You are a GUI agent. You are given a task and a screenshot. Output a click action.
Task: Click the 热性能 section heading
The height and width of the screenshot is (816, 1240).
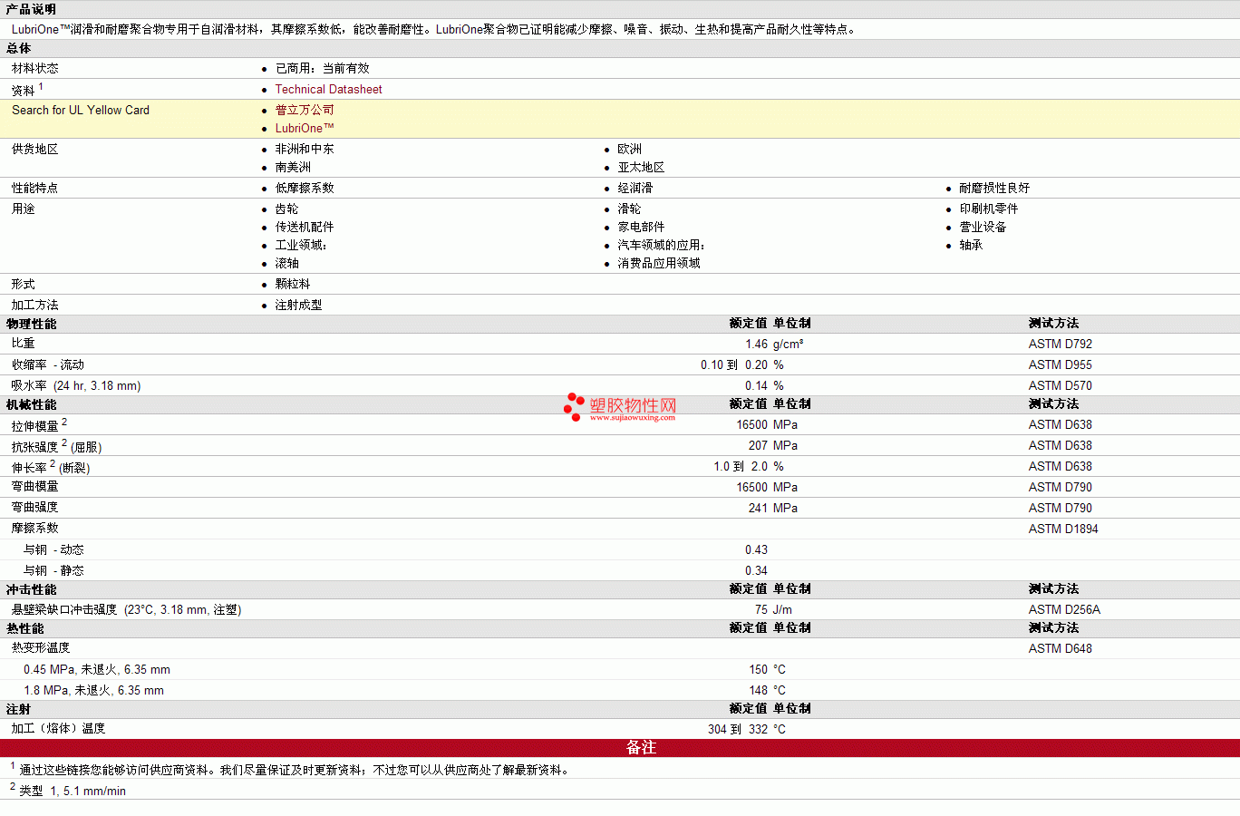(24, 628)
